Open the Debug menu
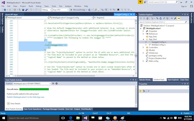The image size is (194, 121). point(39,6)
